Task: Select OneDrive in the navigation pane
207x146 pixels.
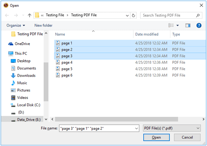Action: [22, 44]
